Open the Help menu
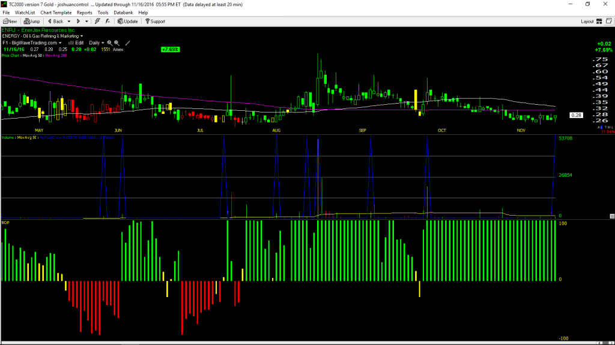615x345 pixels. tap(143, 13)
